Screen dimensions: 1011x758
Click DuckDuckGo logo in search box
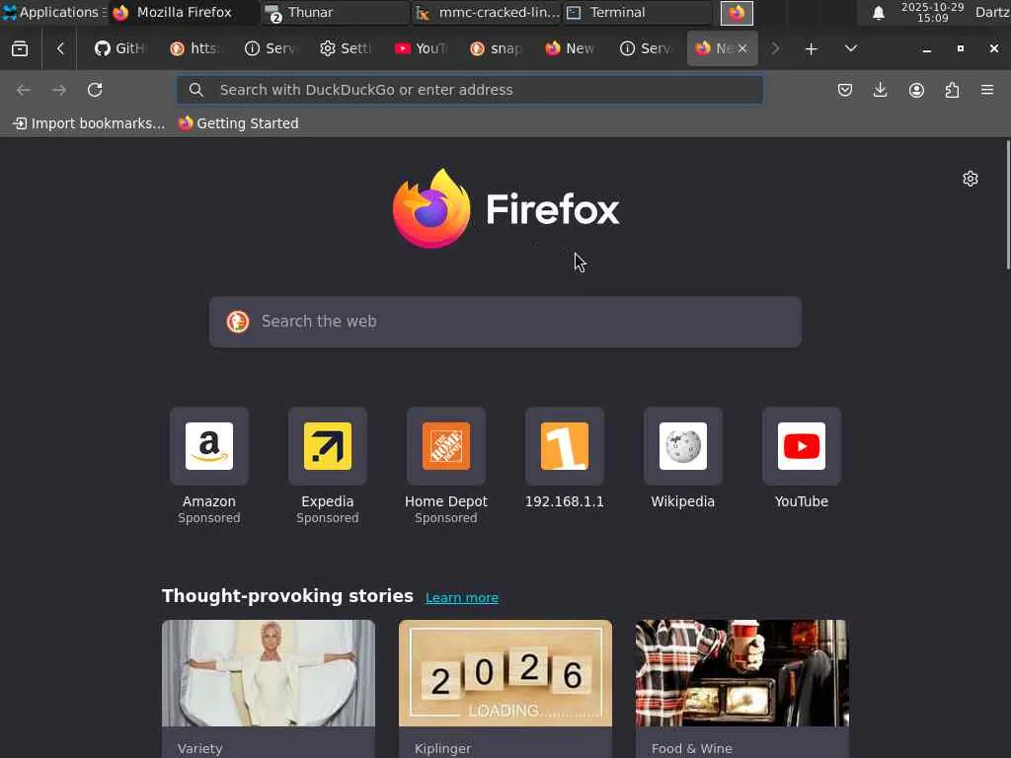pyautogui.click(x=238, y=322)
